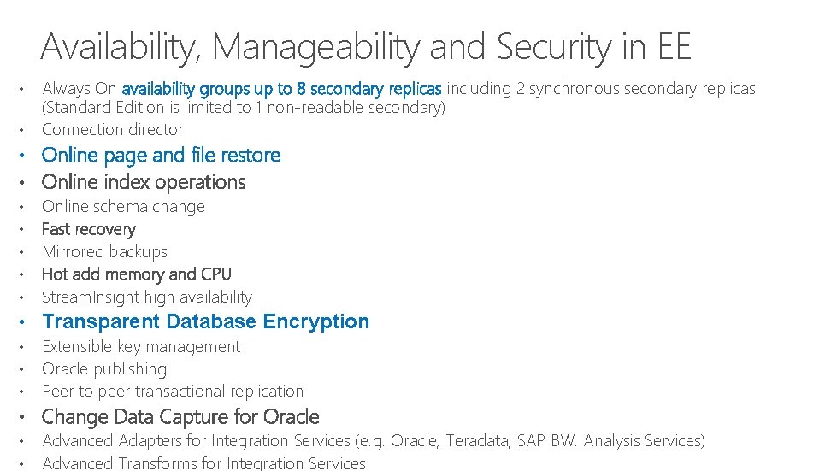Click the Standard Edition limitation note in parentheses
The height and width of the screenshot is (471, 837).
[x=244, y=108]
